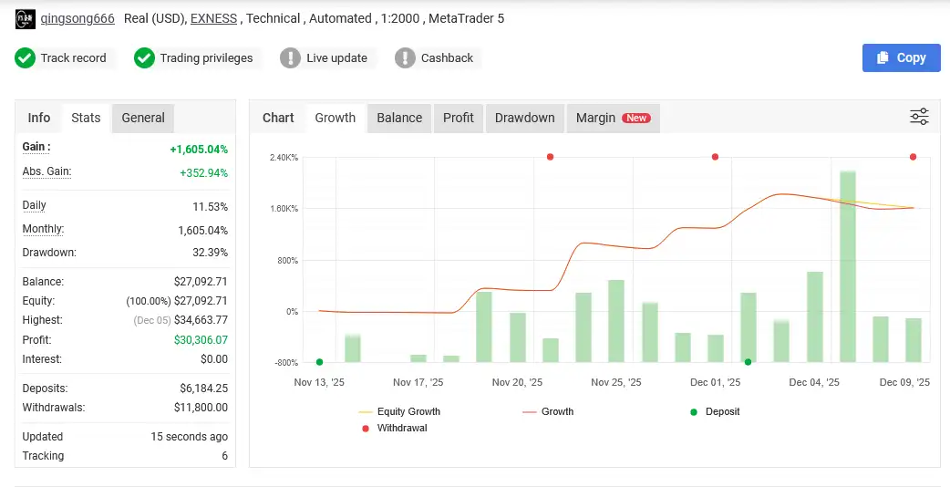Click the Cashback exclamation icon
The image size is (950, 487).
click(x=405, y=58)
